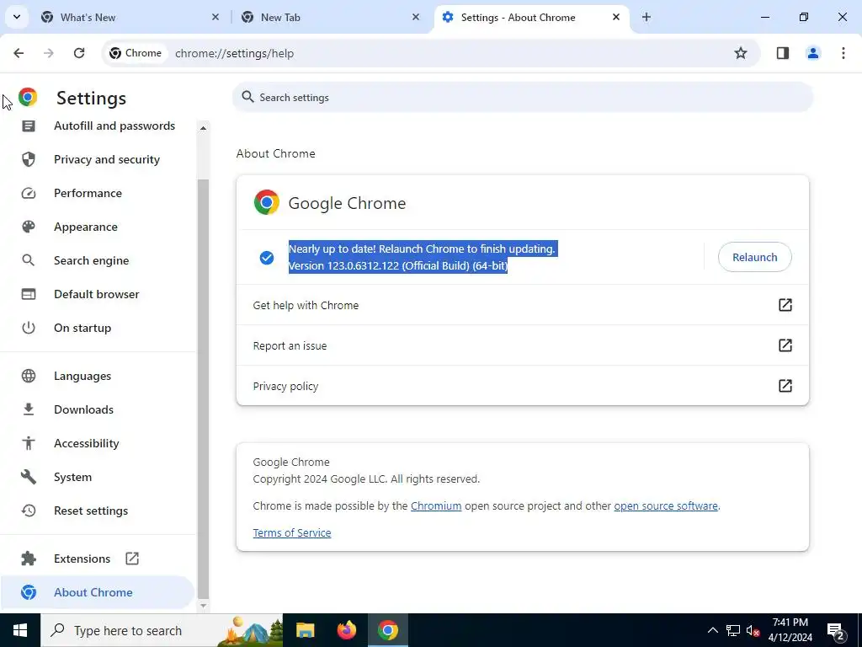
Task: Open the Windows Start menu
Action: tap(20, 630)
